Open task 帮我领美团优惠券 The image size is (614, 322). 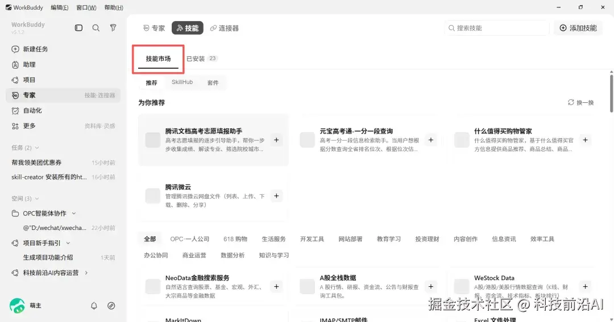tap(63, 162)
